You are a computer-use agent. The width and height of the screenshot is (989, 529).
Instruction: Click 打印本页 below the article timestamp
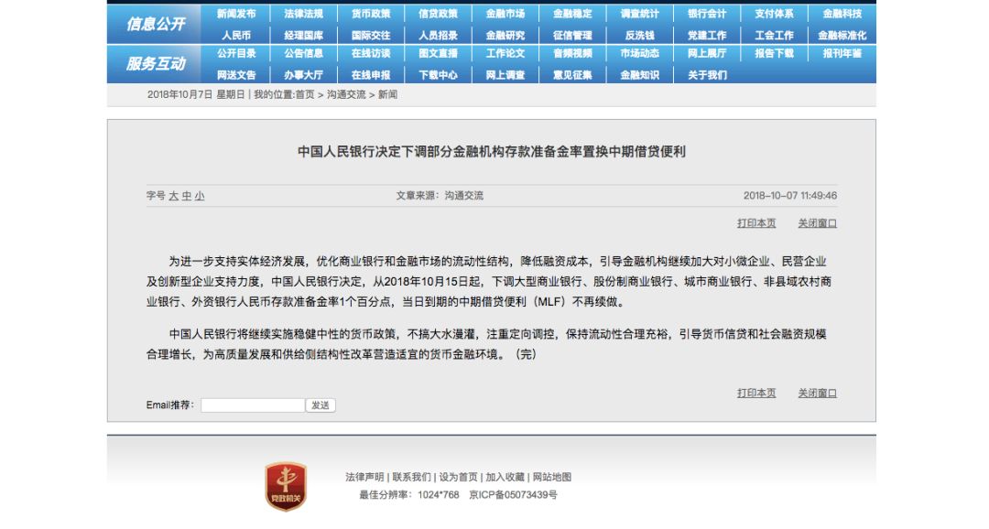[756, 223]
